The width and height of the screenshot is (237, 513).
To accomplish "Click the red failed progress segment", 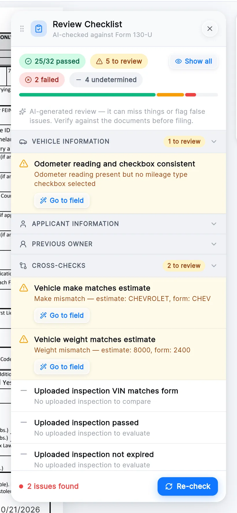I will click(190, 95).
